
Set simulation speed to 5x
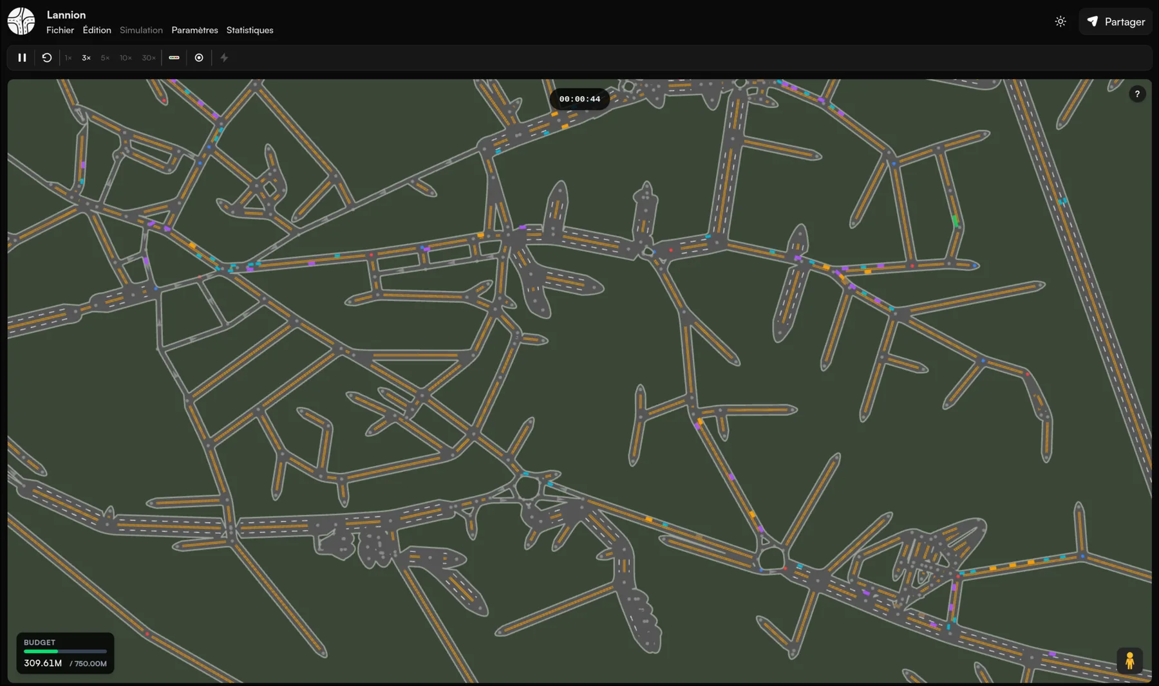click(105, 58)
